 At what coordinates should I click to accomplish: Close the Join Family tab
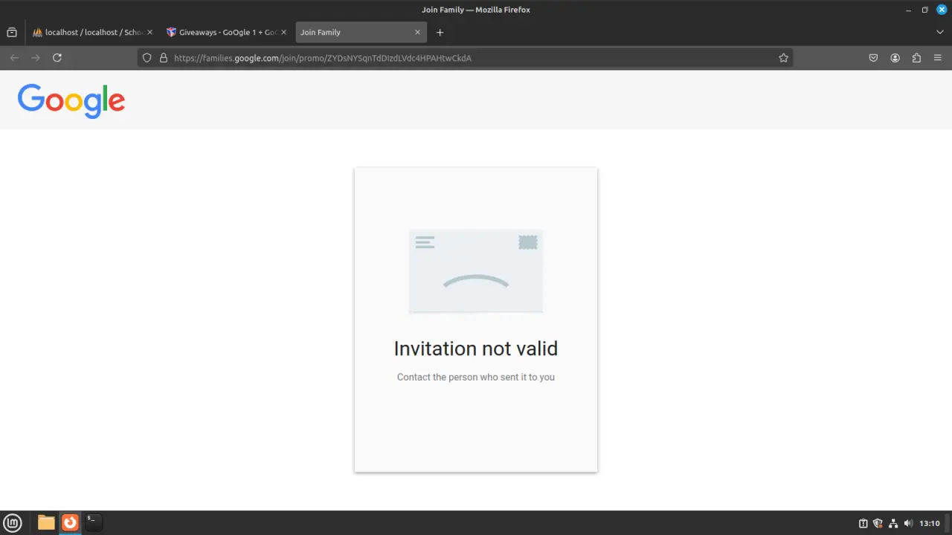[x=417, y=33]
